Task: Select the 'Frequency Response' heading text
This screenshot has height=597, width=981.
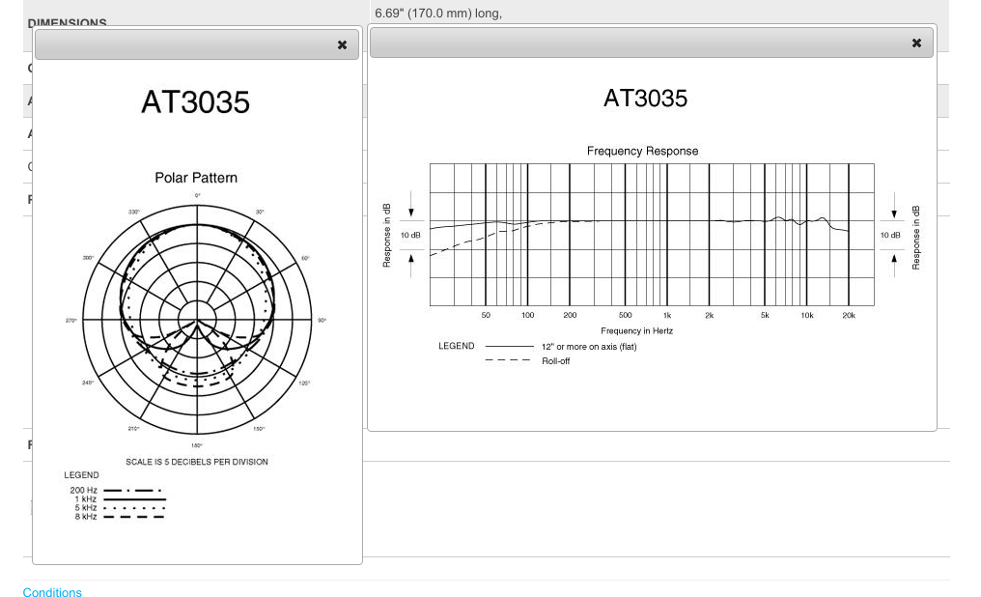Action: coord(642,151)
